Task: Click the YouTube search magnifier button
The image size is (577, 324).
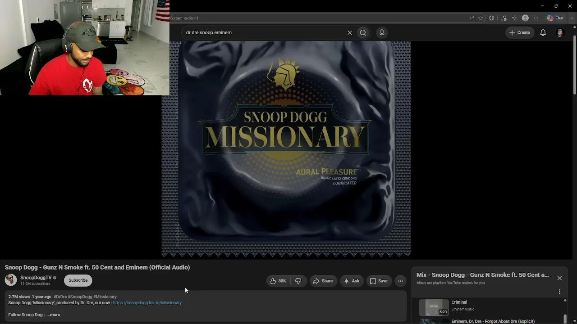Action: [363, 32]
